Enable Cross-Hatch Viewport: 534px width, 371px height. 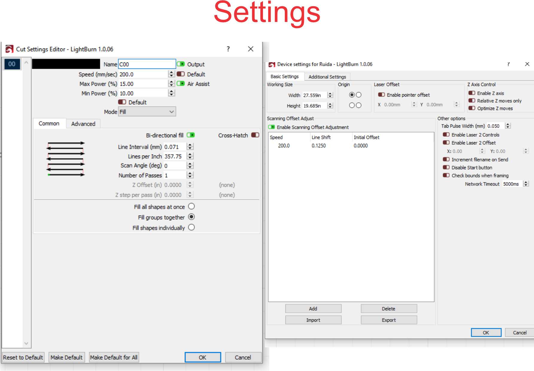255,135
